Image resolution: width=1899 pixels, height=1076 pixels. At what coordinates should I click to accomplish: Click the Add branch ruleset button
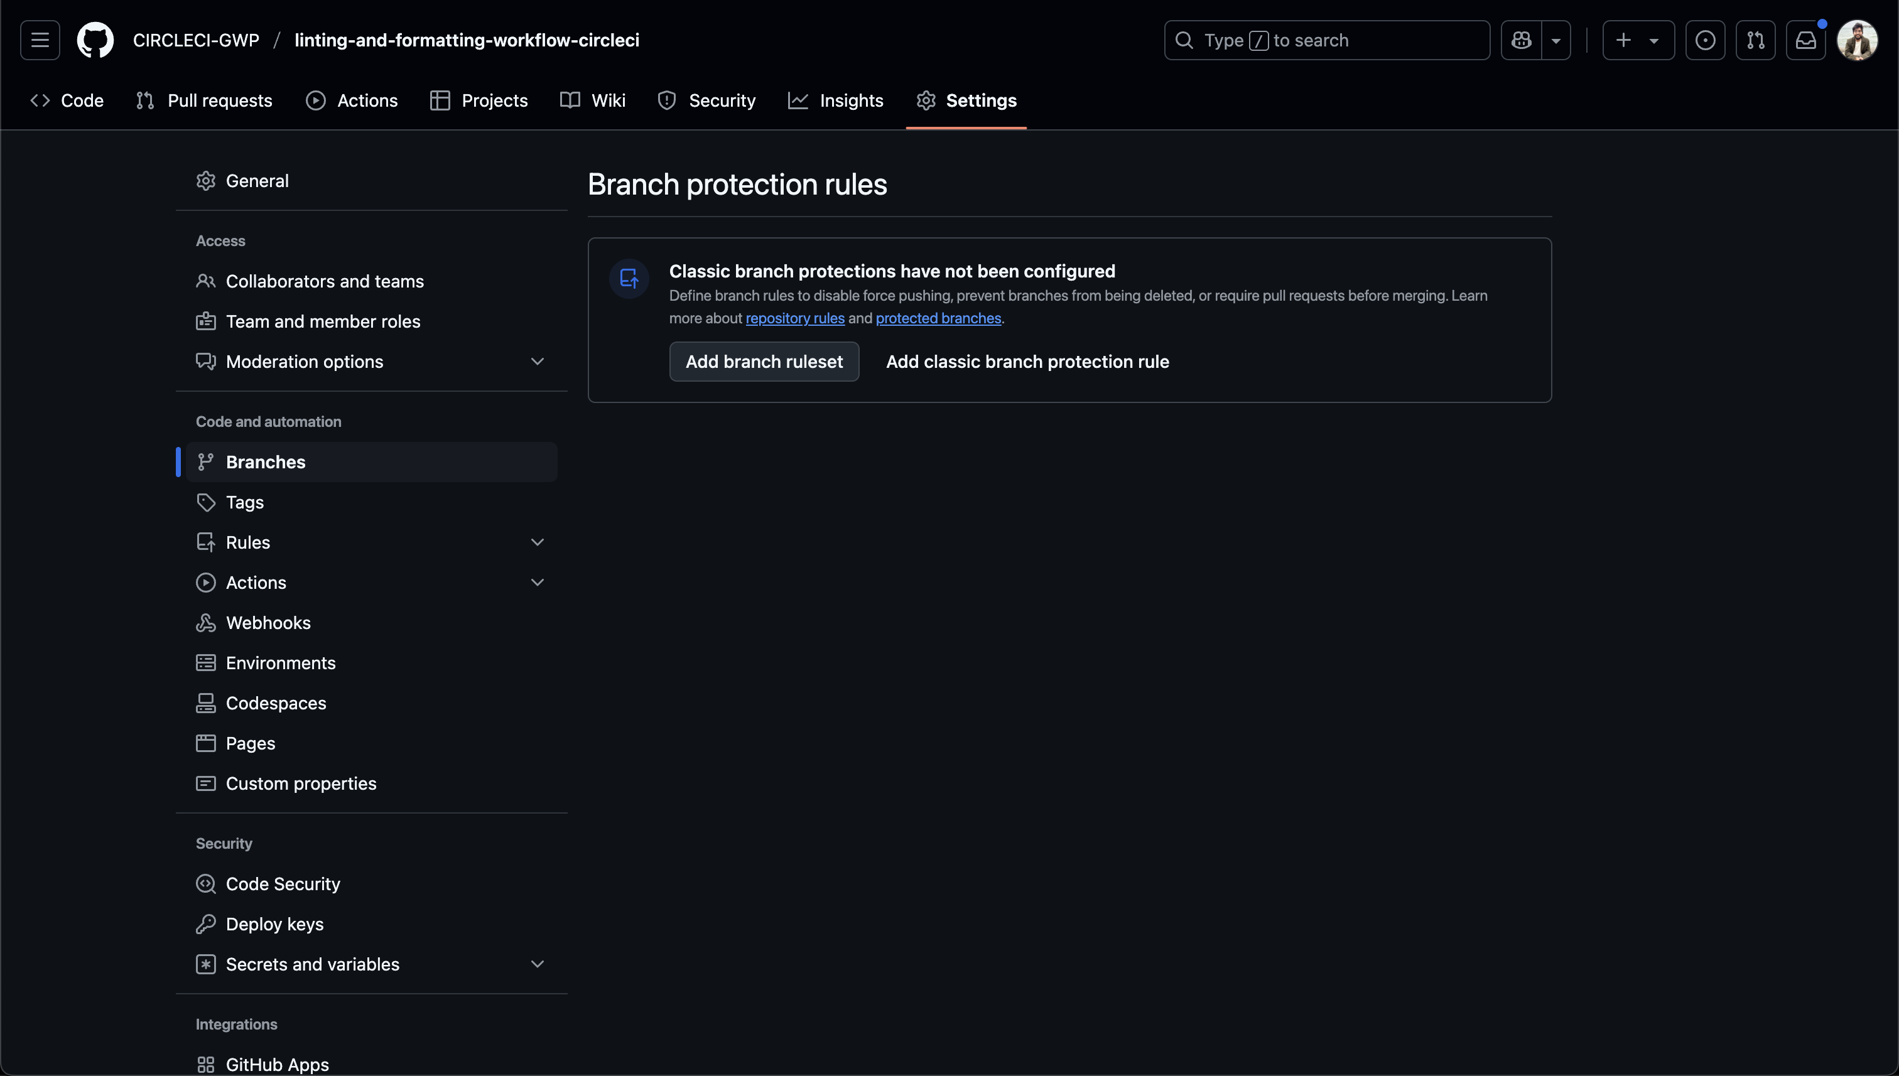pyautogui.click(x=764, y=362)
